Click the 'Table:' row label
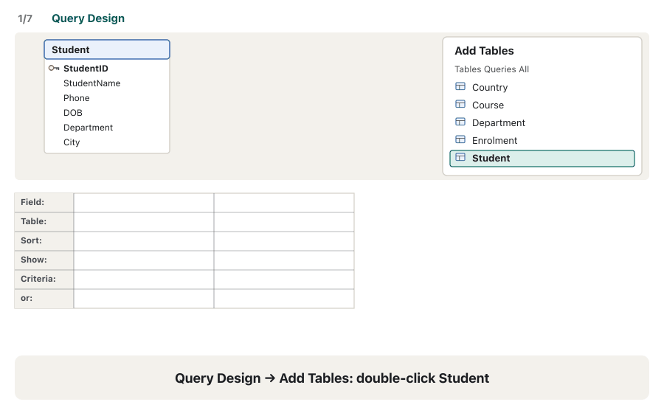Image resolution: width=664 pixels, height=413 pixels. click(34, 221)
